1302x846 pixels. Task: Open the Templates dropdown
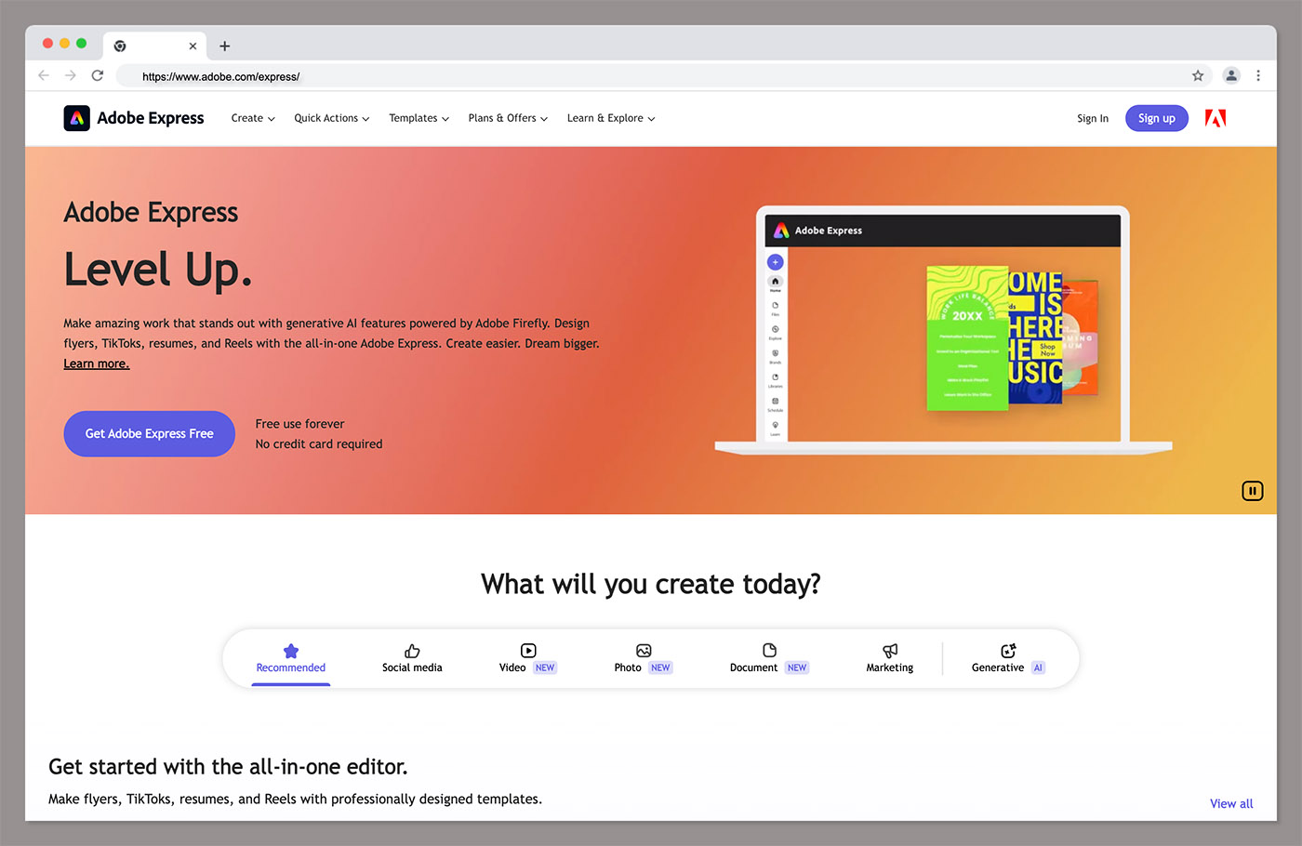(x=418, y=118)
